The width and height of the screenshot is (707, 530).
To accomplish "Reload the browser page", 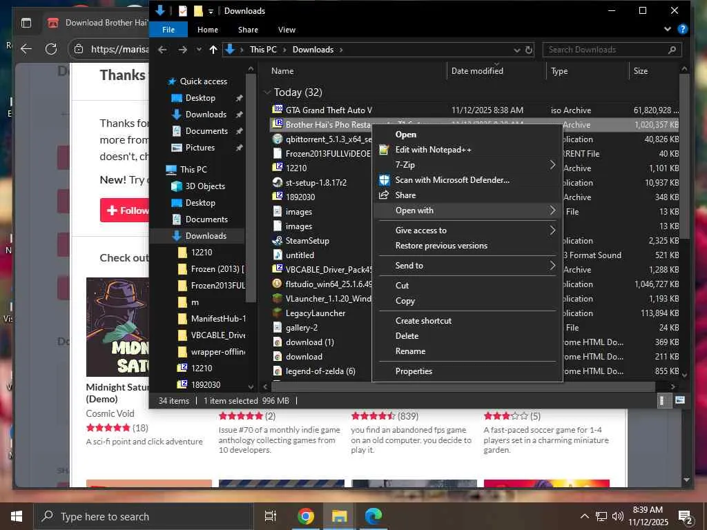I will coord(51,49).
